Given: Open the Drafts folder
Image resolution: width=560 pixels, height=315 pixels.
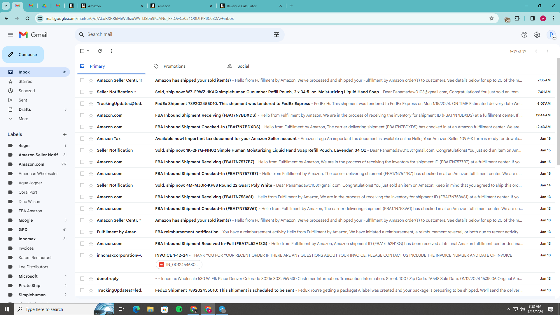Looking at the screenshot, I should 35,109.
